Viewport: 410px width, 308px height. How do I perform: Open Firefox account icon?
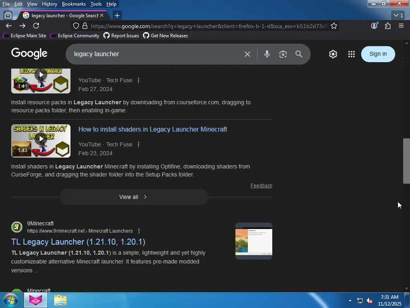374,26
